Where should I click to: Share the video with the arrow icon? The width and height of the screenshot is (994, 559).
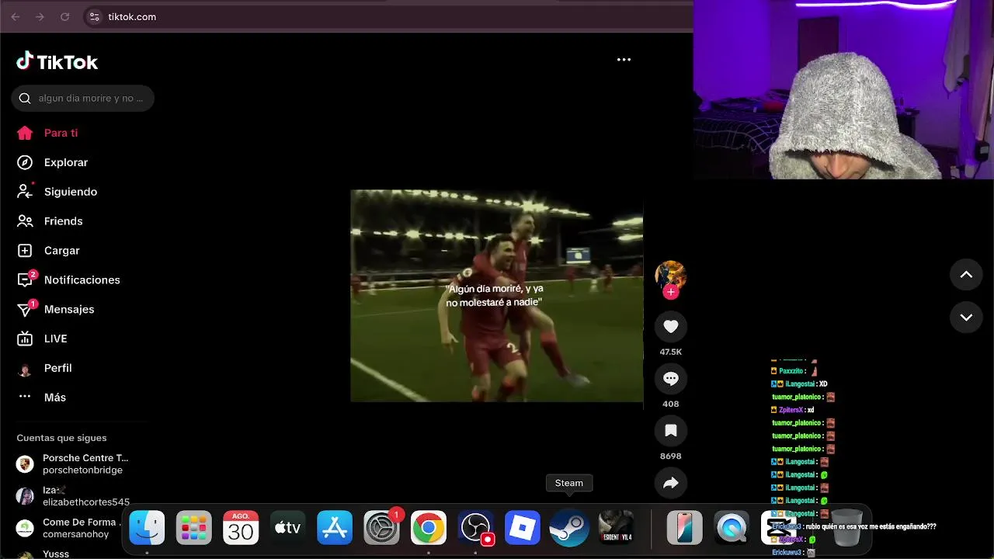[x=671, y=483]
